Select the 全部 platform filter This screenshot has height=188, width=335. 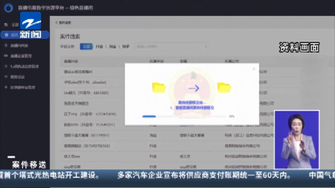pos(86,46)
